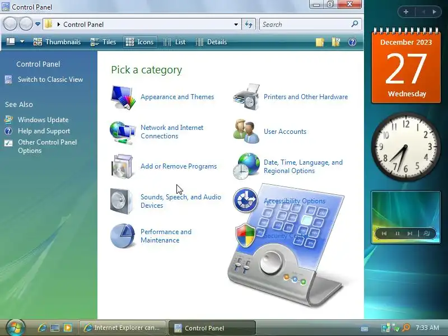448x336 pixels.
Task: Click Windows Update link in See Also
Action: tap(43, 120)
